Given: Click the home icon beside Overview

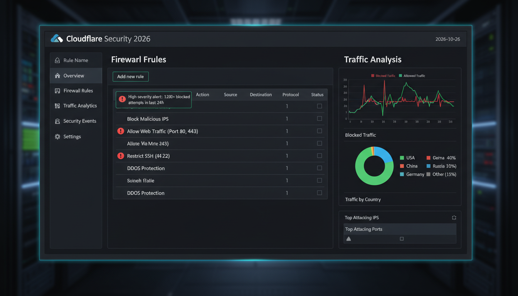Looking at the screenshot, I should (57, 76).
